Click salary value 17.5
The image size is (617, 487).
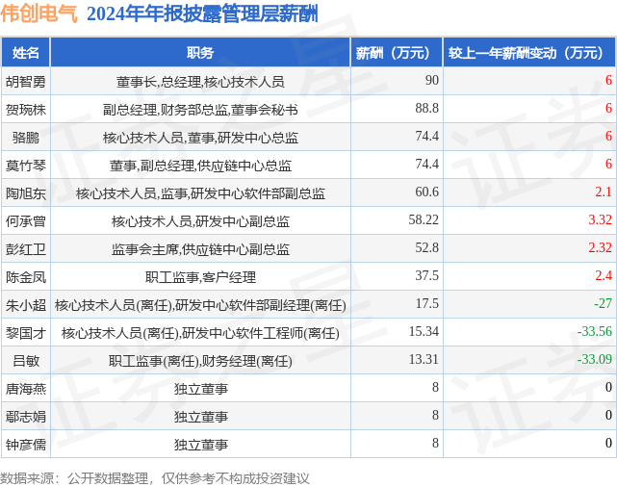(427, 304)
